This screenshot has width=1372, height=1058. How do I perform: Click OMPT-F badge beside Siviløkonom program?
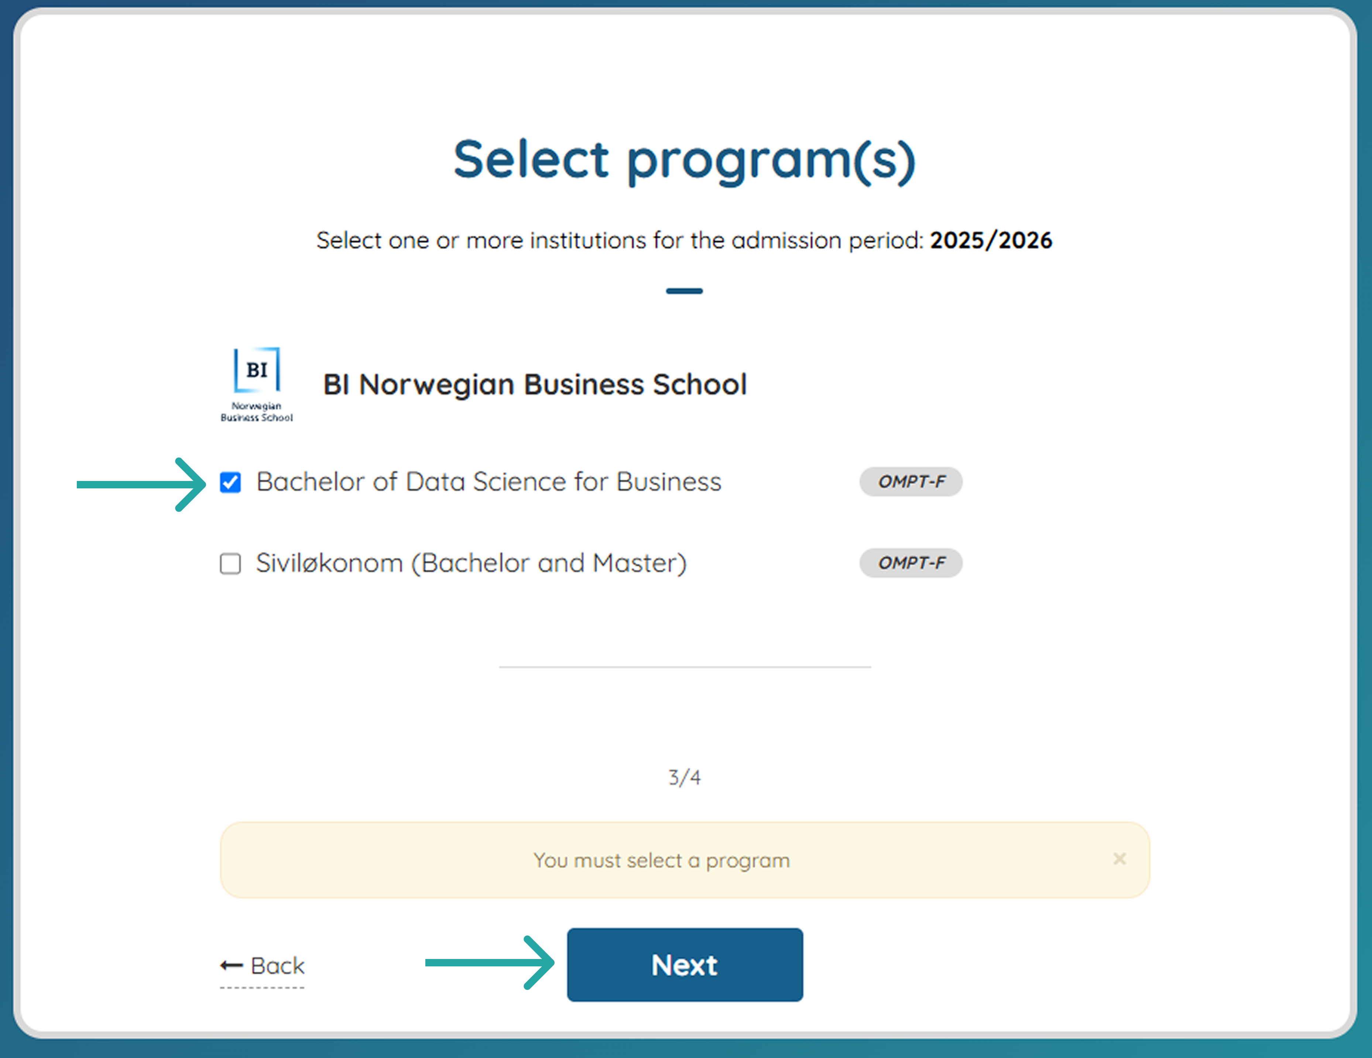click(x=910, y=563)
